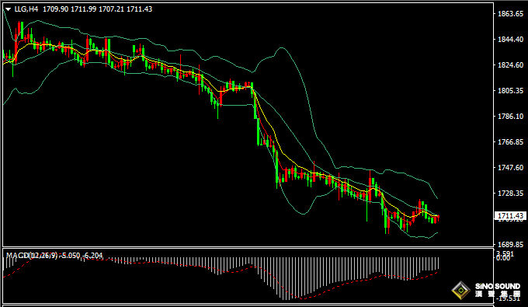Click the 1766.85 price axis label
Viewport: 528px width, 307px height.
[x=510, y=142]
